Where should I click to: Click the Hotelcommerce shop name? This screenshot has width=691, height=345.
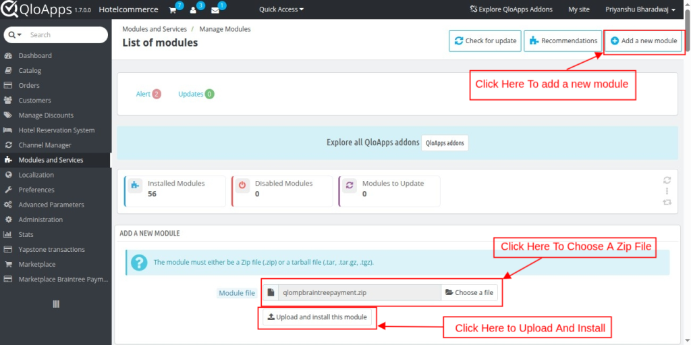point(129,9)
